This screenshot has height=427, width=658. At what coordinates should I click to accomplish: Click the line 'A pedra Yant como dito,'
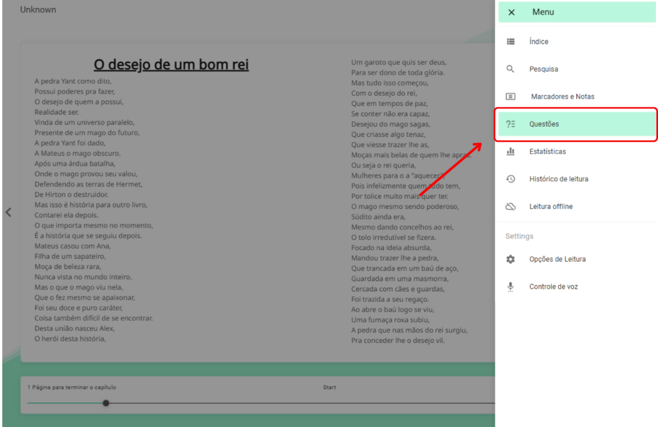point(73,81)
